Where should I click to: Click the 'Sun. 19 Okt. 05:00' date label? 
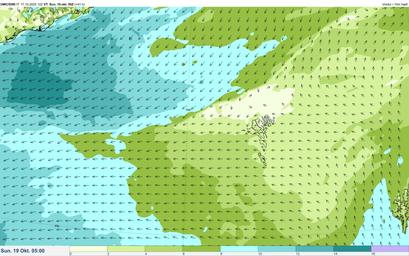click(x=23, y=251)
